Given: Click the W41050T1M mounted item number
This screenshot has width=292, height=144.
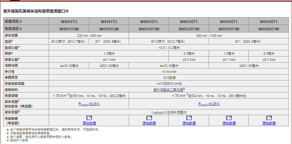Looking at the screenshot, I should coord(269,29).
